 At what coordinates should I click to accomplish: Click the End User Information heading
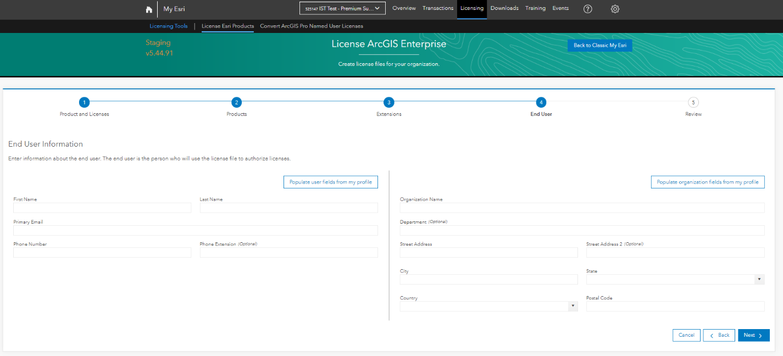(46, 144)
